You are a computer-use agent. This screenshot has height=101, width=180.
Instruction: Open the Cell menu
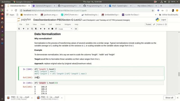point(50,24)
